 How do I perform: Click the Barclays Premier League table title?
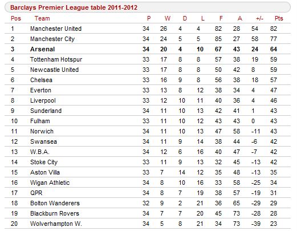pyautogui.click(x=74, y=7)
